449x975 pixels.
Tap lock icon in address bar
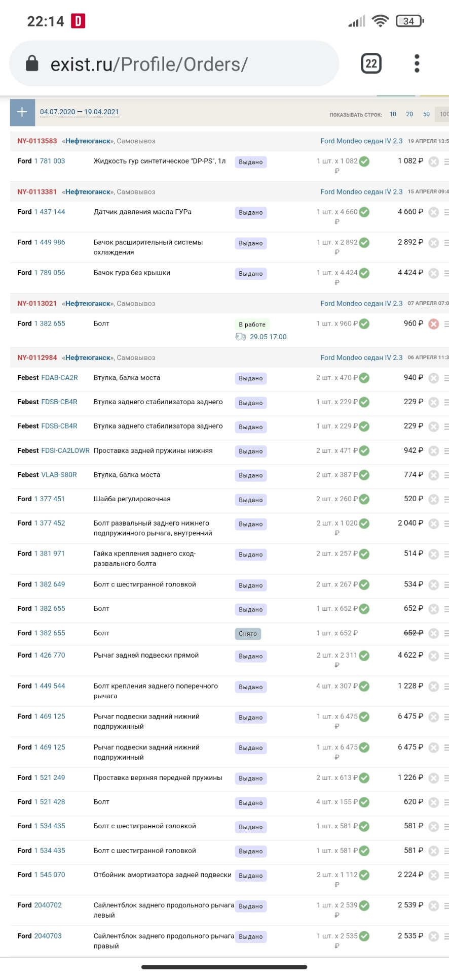pyautogui.click(x=32, y=63)
